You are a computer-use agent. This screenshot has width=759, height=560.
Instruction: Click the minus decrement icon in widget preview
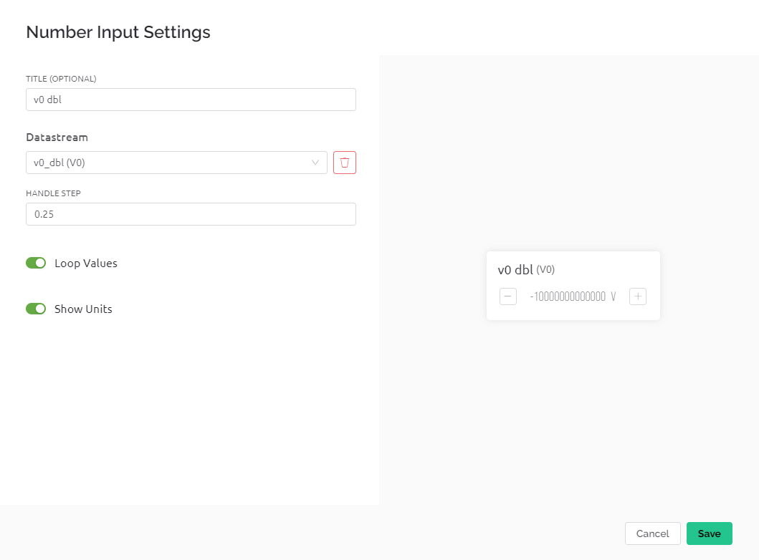click(508, 296)
